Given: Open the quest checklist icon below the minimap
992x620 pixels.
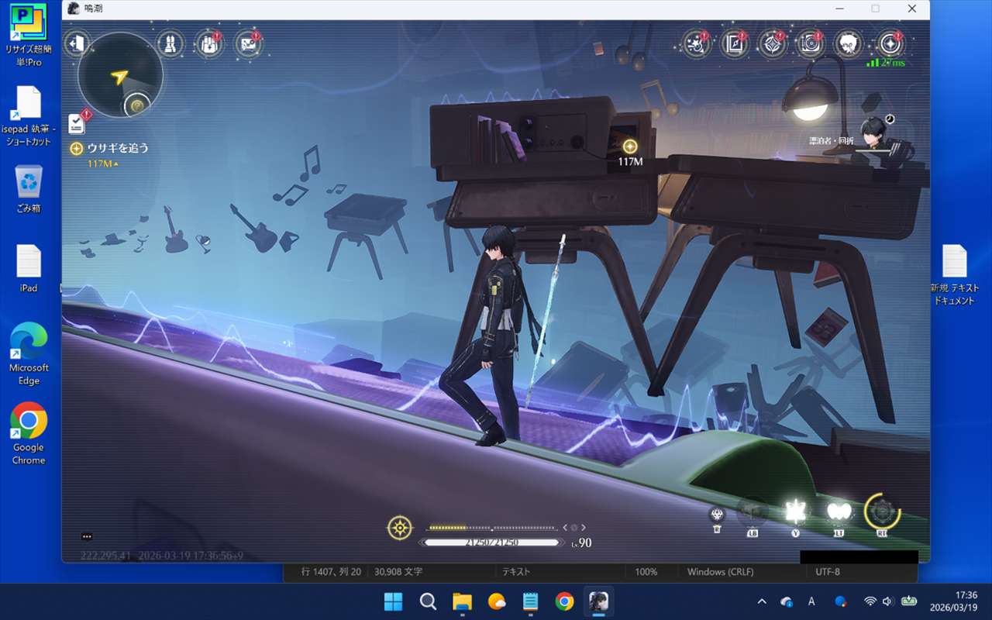Looking at the screenshot, I should [77, 123].
